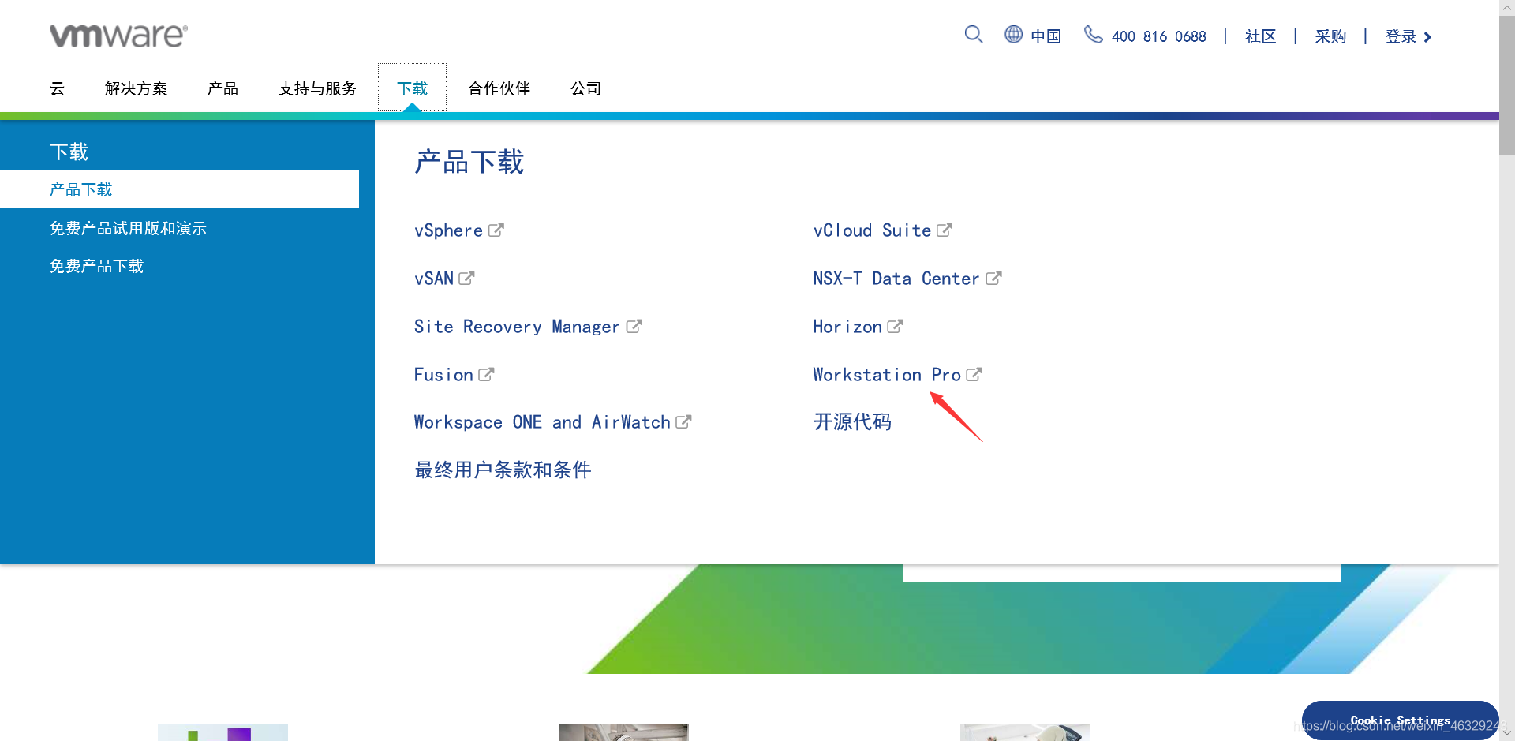The image size is (1515, 741).
Task: Open the 公司 menu
Action: click(585, 88)
